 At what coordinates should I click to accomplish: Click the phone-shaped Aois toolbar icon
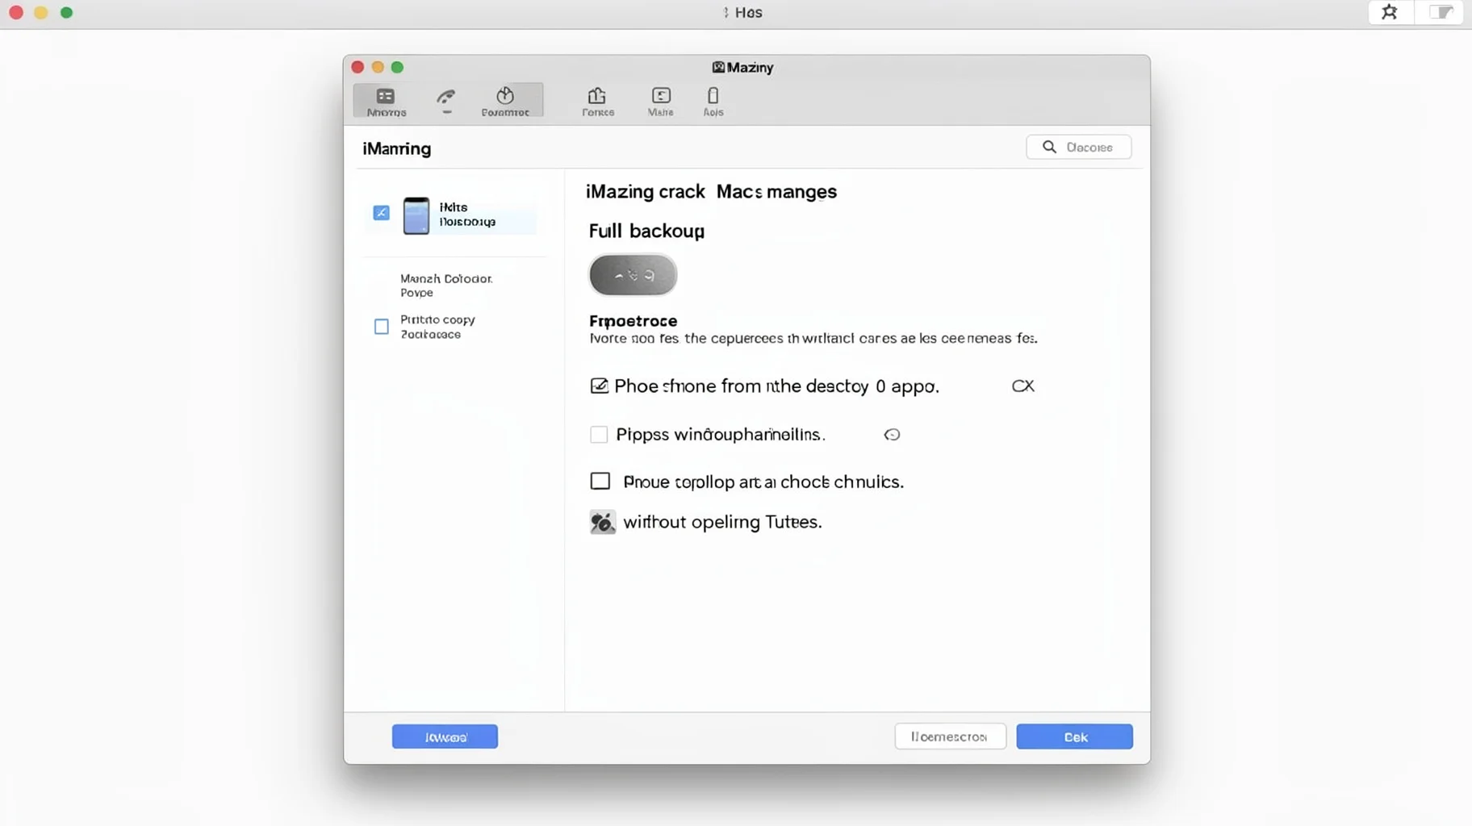[x=713, y=102]
